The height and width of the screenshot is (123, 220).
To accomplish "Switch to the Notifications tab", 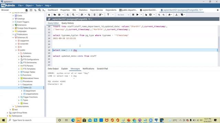I will [x=88, y=69].
